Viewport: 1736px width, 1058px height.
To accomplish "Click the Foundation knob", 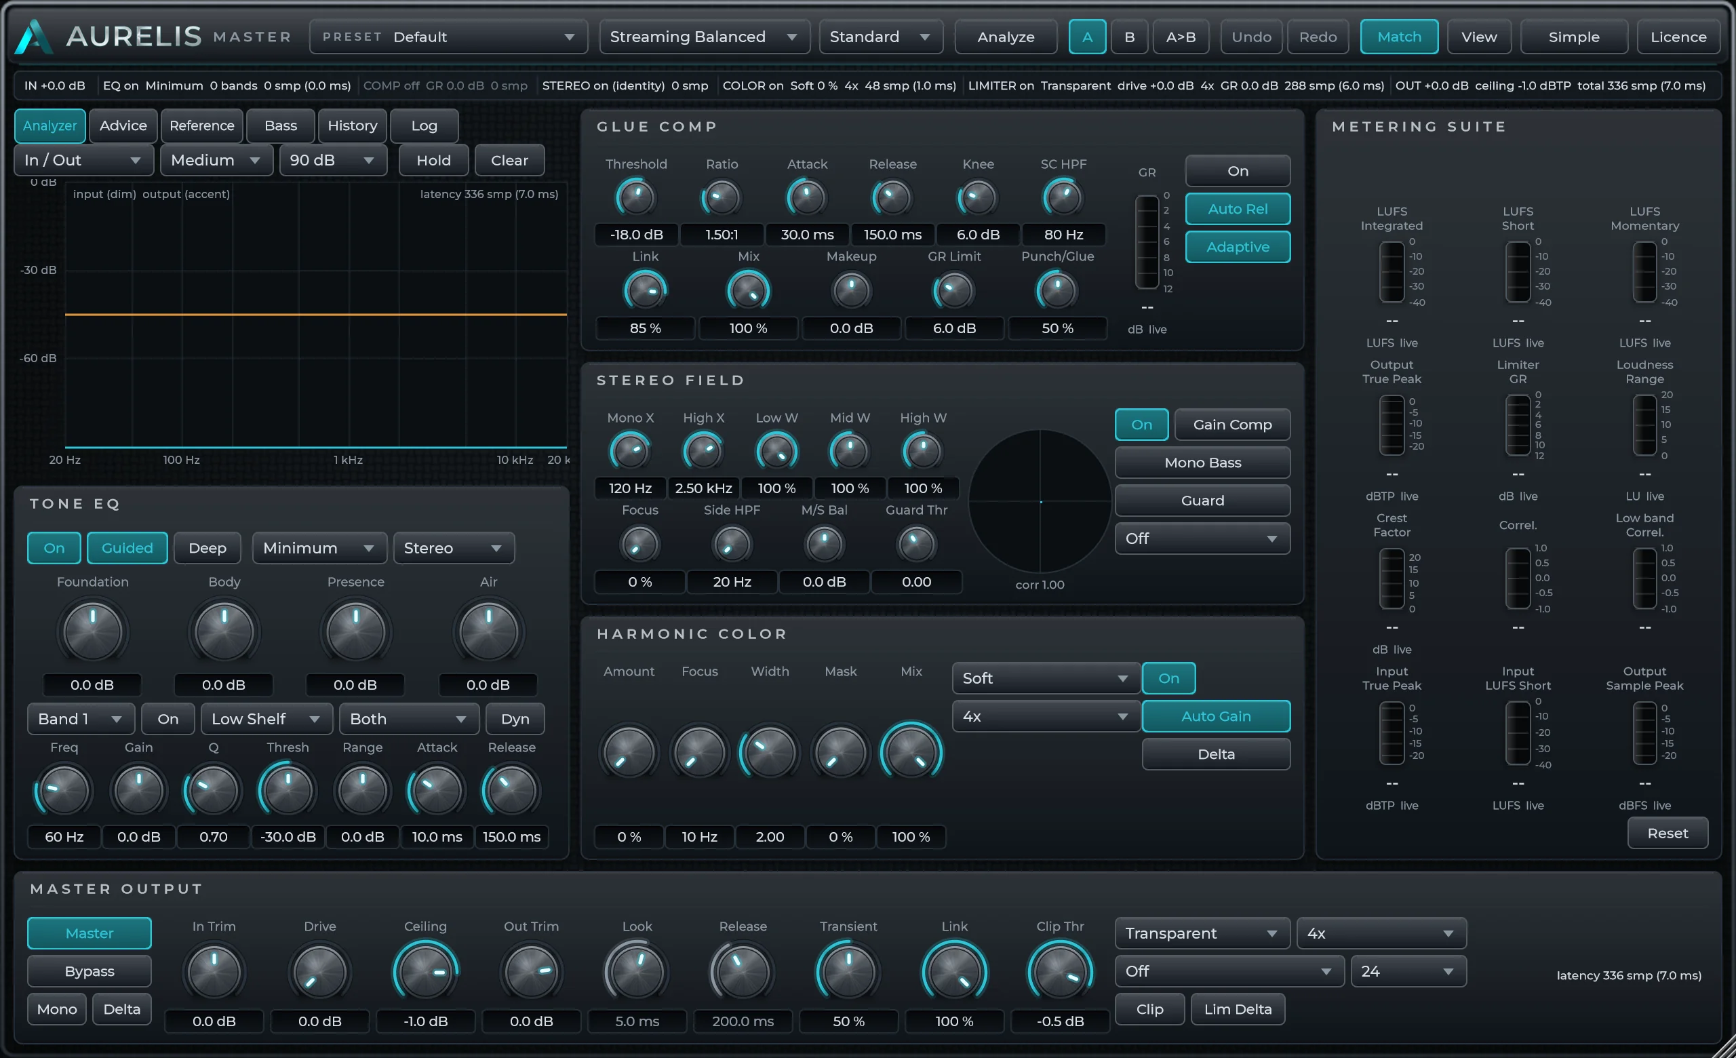I will click(92, 632).
